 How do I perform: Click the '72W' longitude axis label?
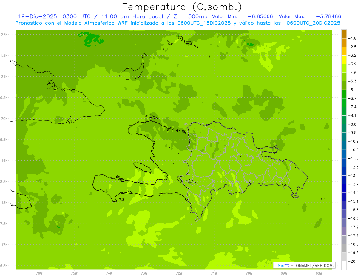(179, 273)
